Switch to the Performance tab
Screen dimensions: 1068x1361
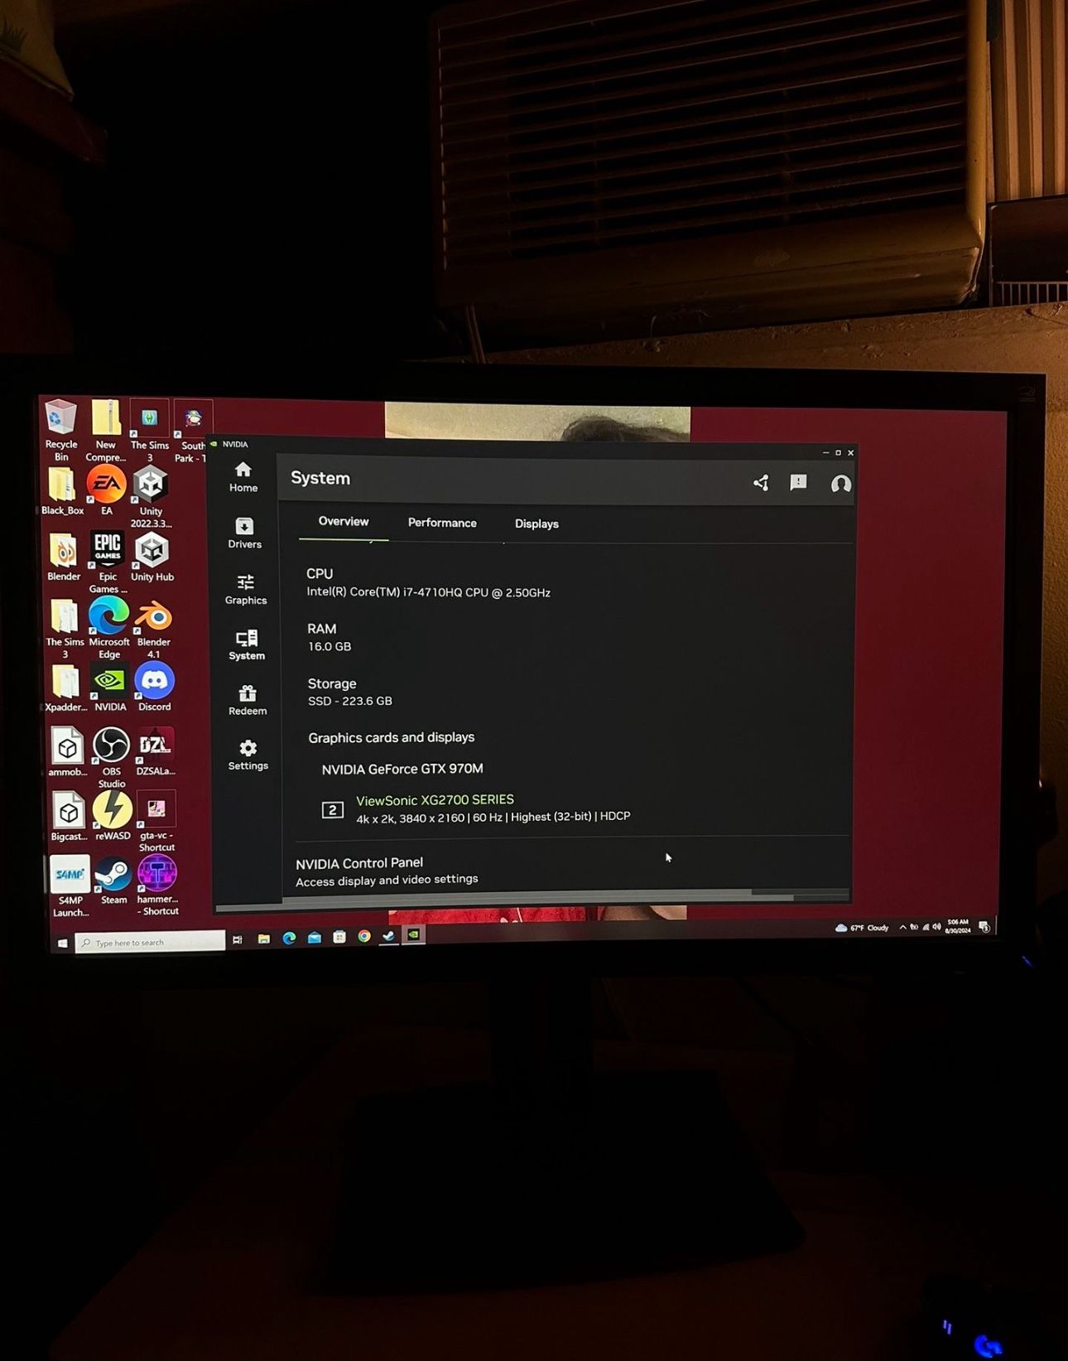[x=442, y=524]
